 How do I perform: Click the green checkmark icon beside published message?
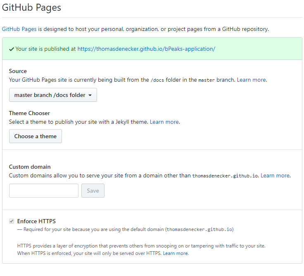point(12,49)
